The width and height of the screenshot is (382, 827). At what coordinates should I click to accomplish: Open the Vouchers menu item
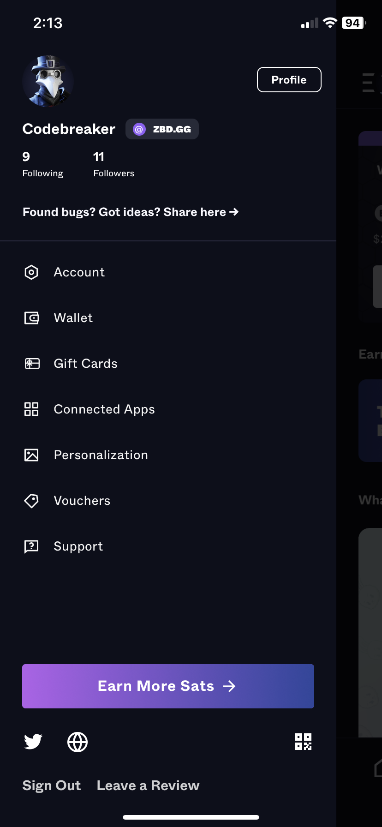click(x=82, y=501)
